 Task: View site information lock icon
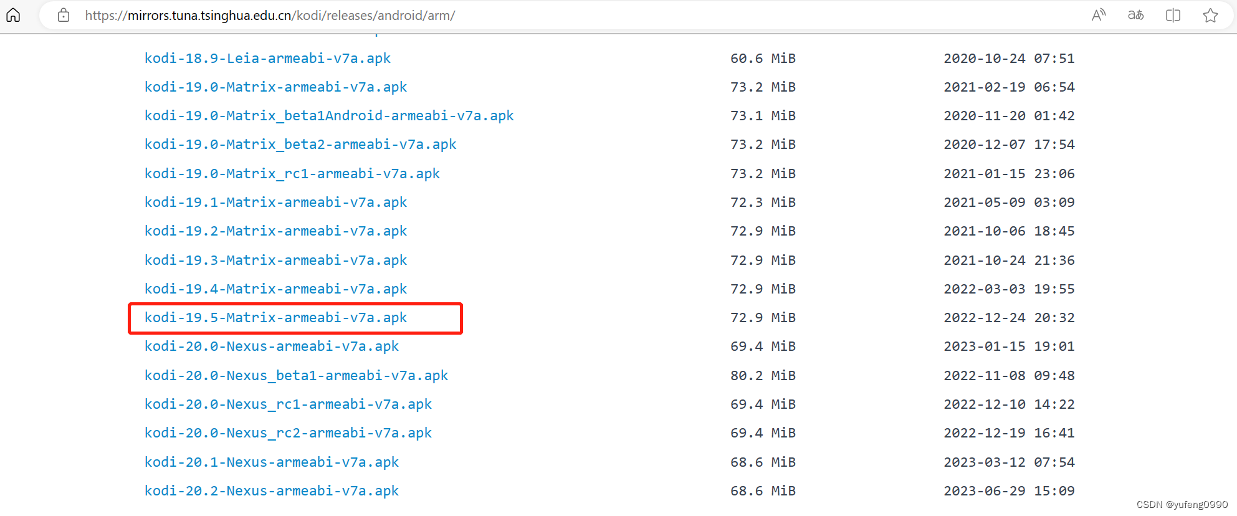point(64,15)
